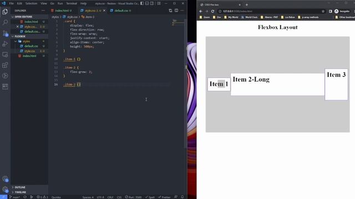Open the Terminal menu
355x199 pixels.
(72, 3)
